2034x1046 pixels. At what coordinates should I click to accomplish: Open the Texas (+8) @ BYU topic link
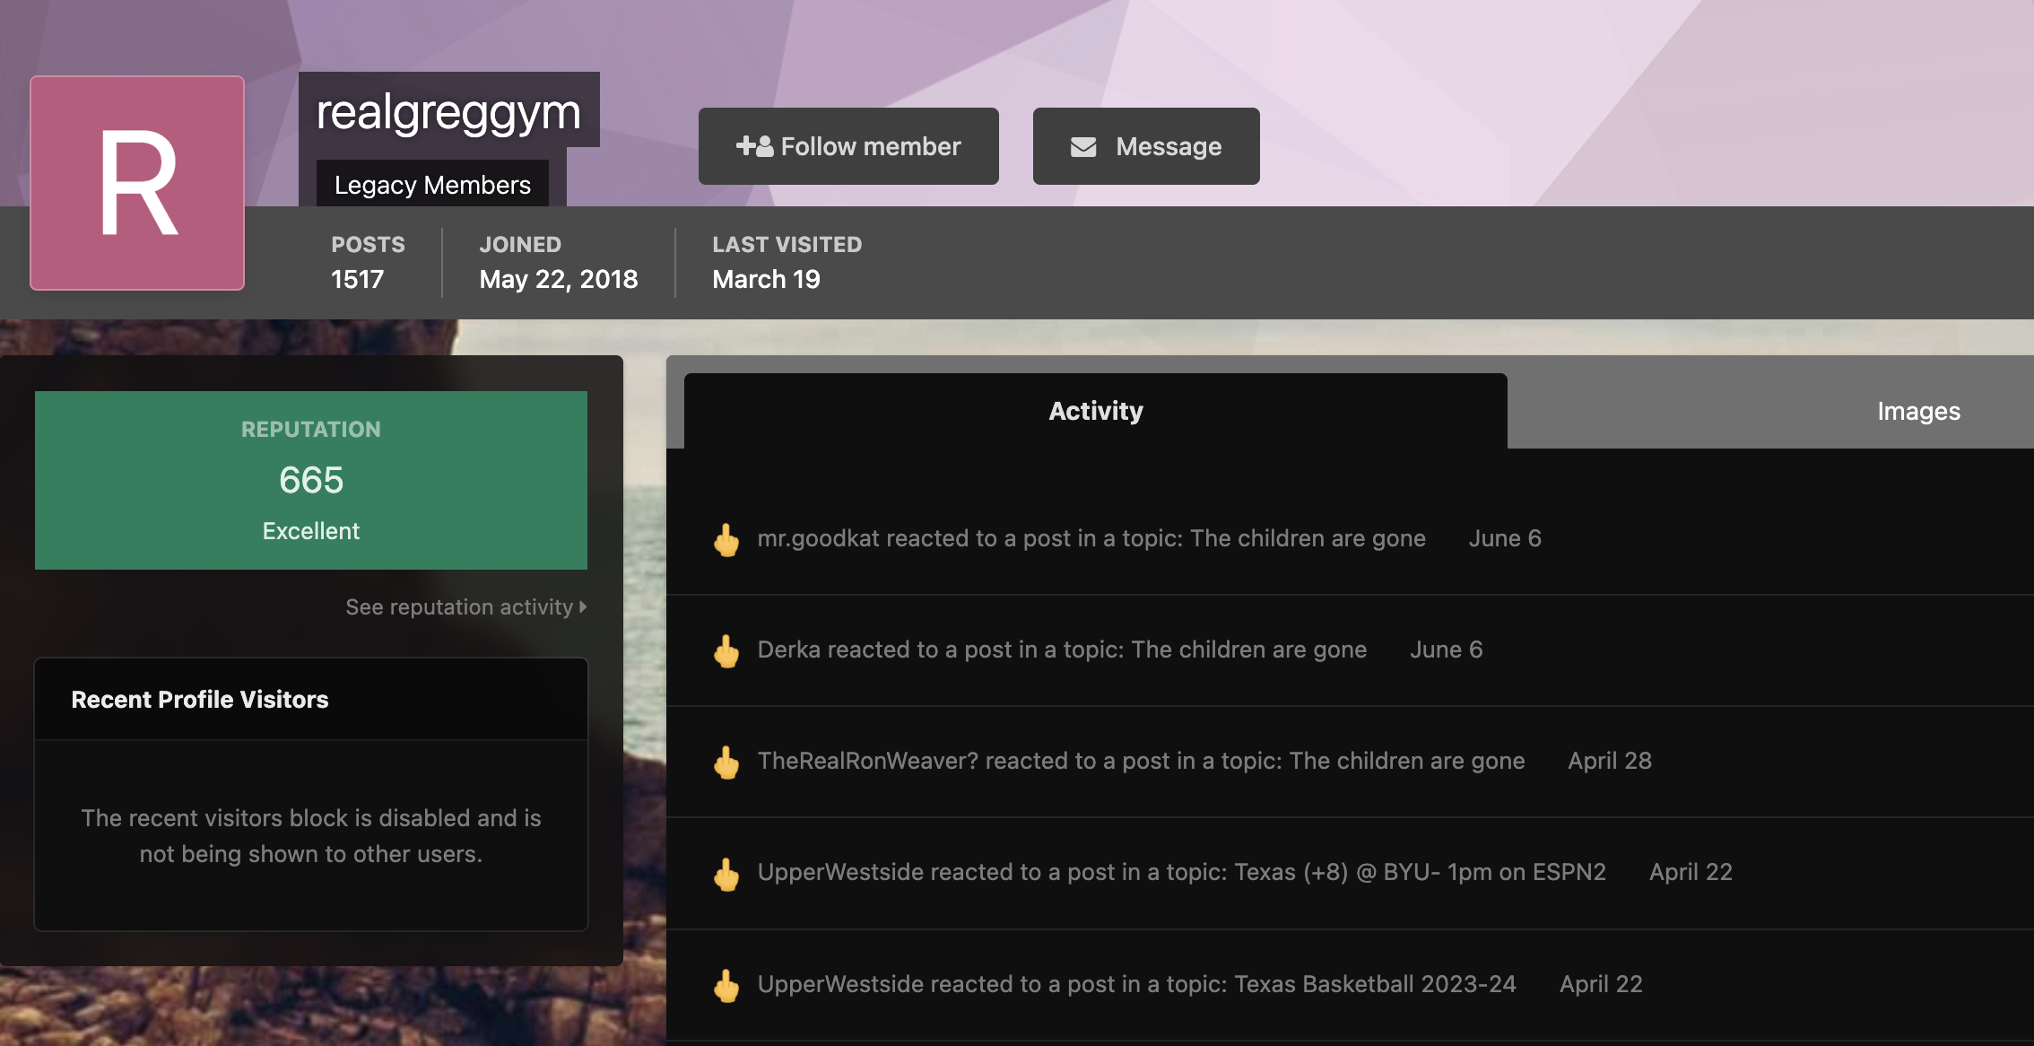(x=1421, y=872)
